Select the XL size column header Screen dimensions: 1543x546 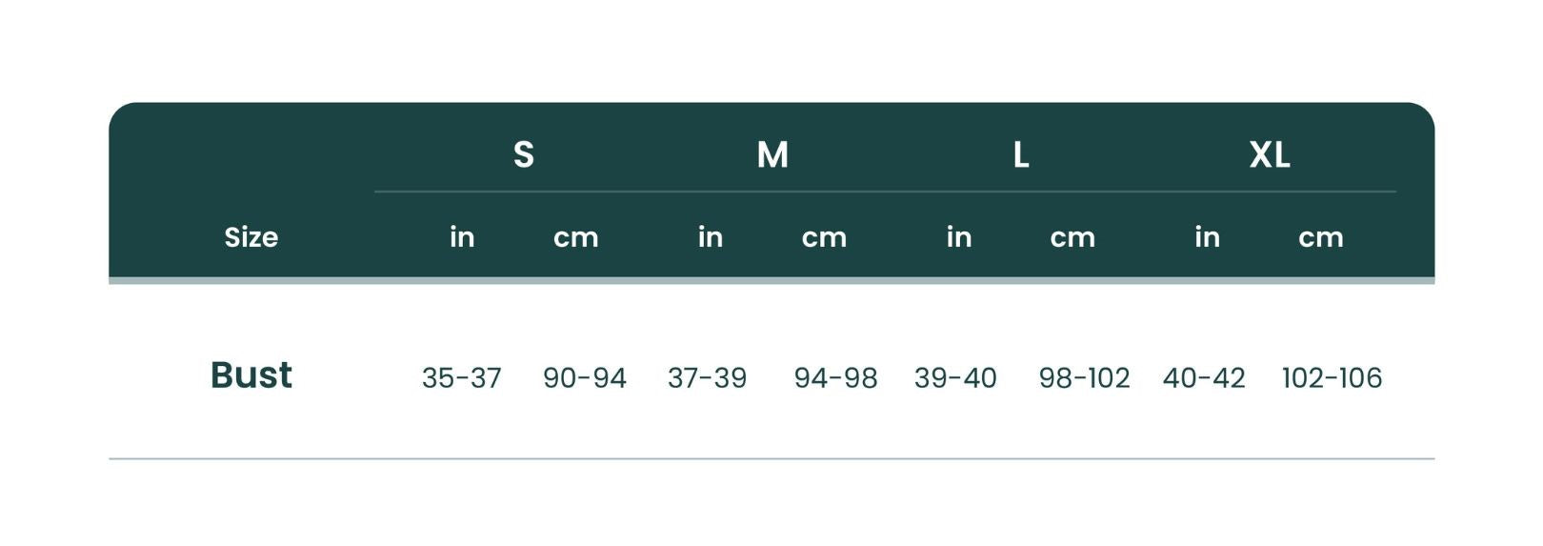pyautogui.click(x=1270, y=154)
